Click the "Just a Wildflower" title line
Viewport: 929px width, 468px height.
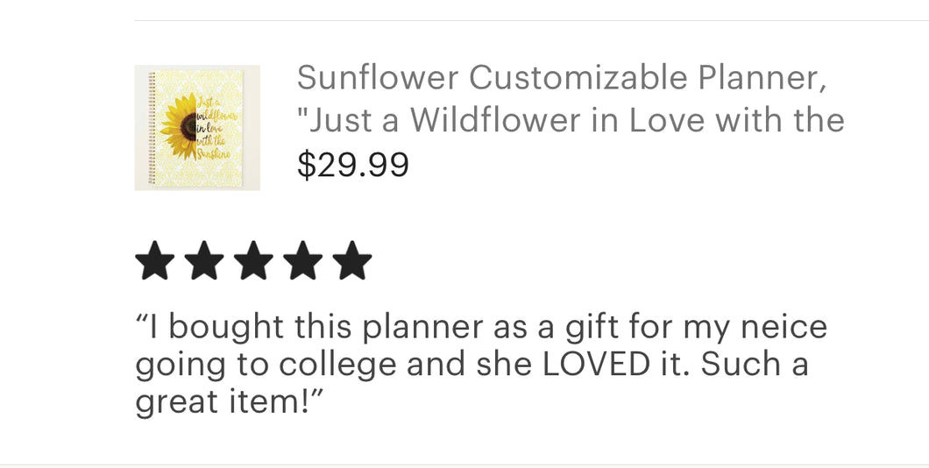570,120
